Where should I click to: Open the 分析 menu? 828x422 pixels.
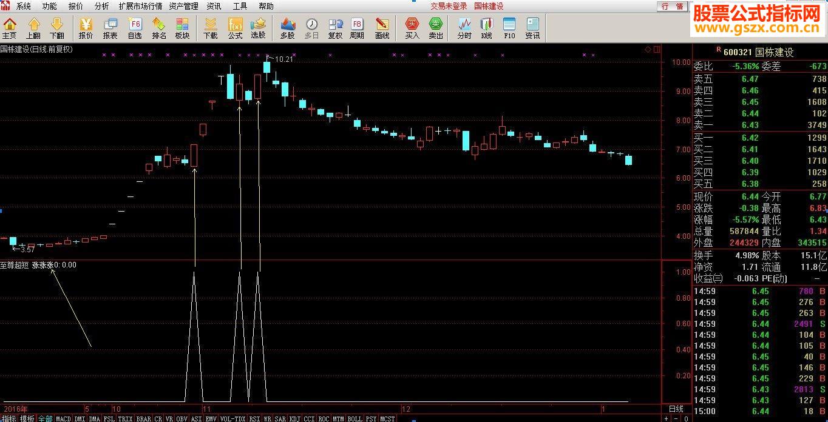tap(102, 6)
